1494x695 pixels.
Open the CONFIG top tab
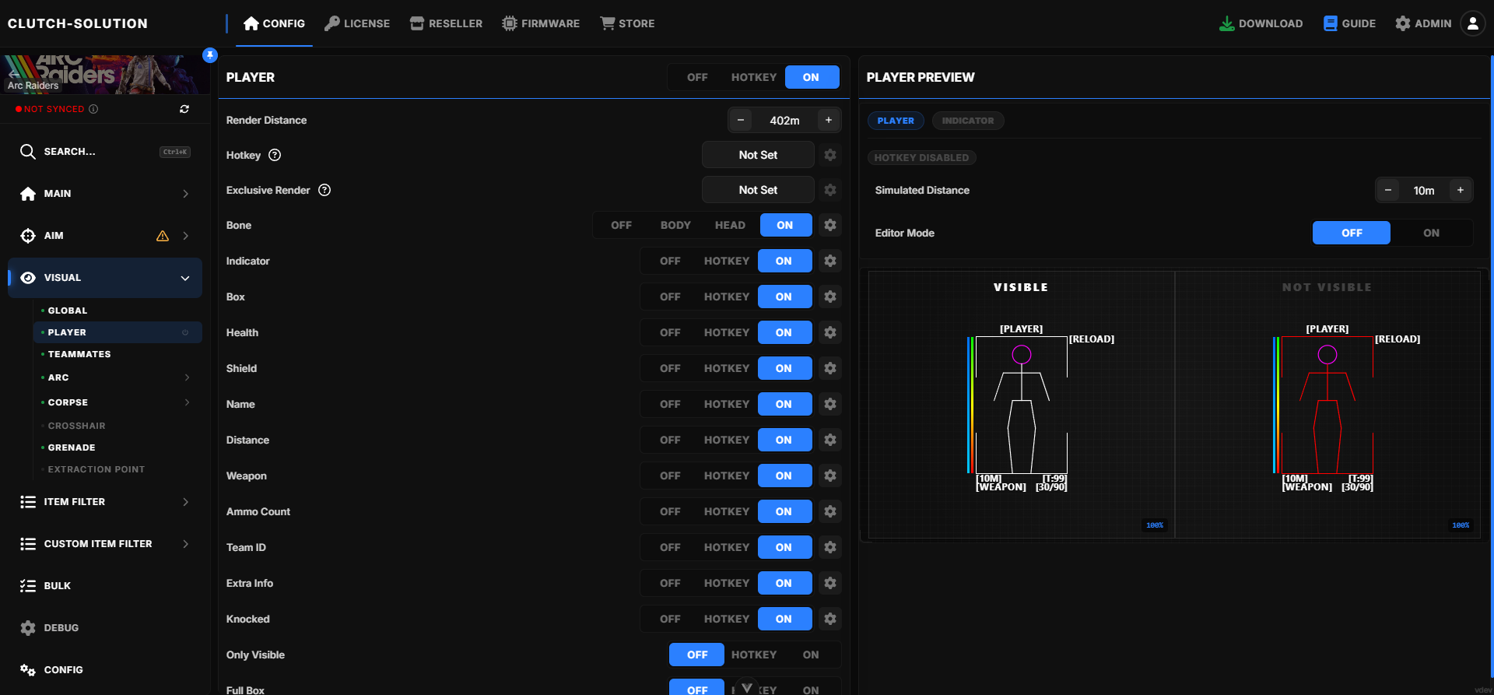pyautogui.click(x=274, y=23)
